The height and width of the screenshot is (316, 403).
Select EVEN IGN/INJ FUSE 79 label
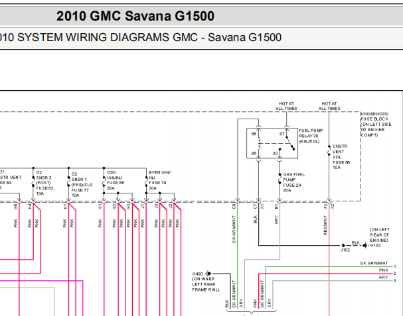tap(159, 180)
